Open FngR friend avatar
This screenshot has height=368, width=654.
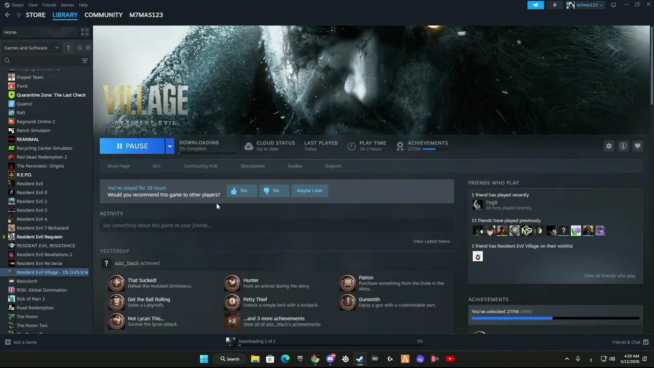click(477, 205)
